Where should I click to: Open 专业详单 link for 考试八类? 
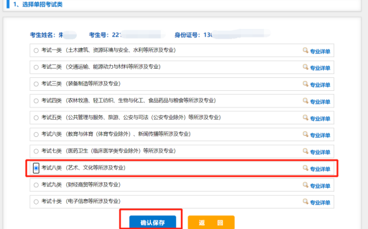(320, 169)
